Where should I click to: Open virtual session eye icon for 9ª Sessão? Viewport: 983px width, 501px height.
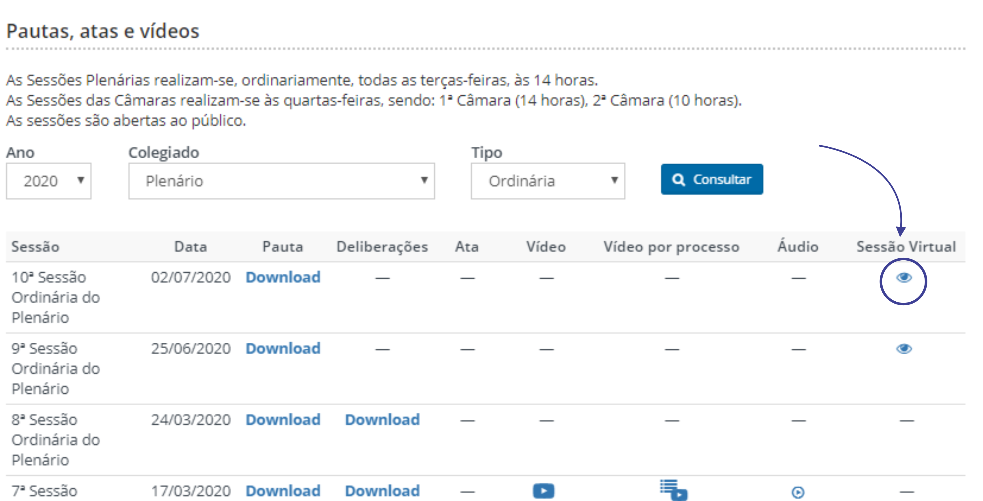pyautogui.click(x=904, y=349)
